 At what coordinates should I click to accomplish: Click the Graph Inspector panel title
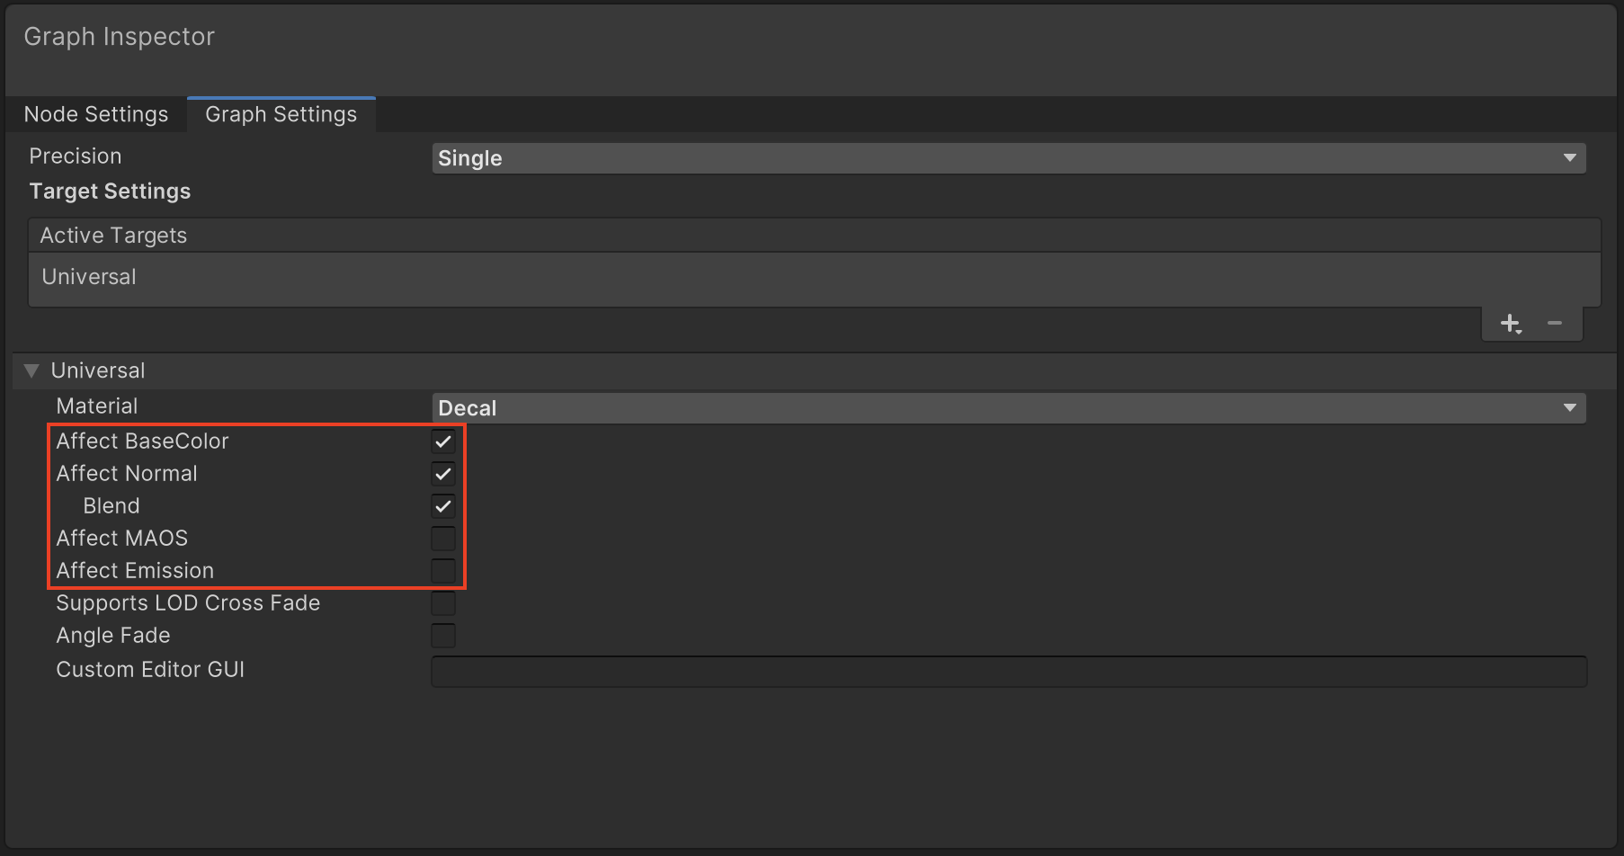point(119,37)
